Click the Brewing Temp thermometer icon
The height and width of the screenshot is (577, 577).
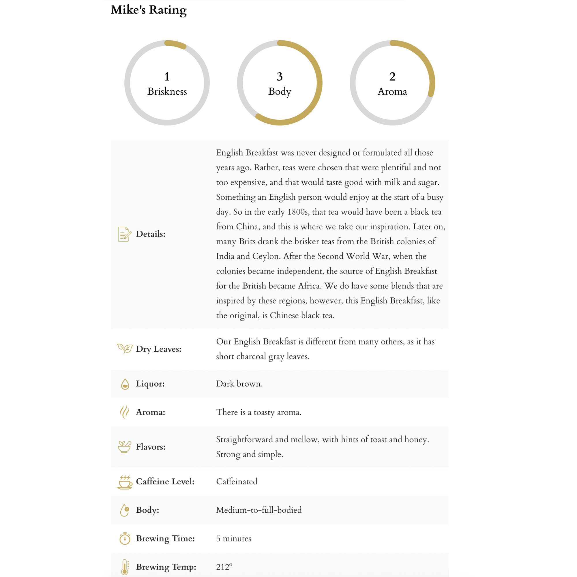click(125, 567)
